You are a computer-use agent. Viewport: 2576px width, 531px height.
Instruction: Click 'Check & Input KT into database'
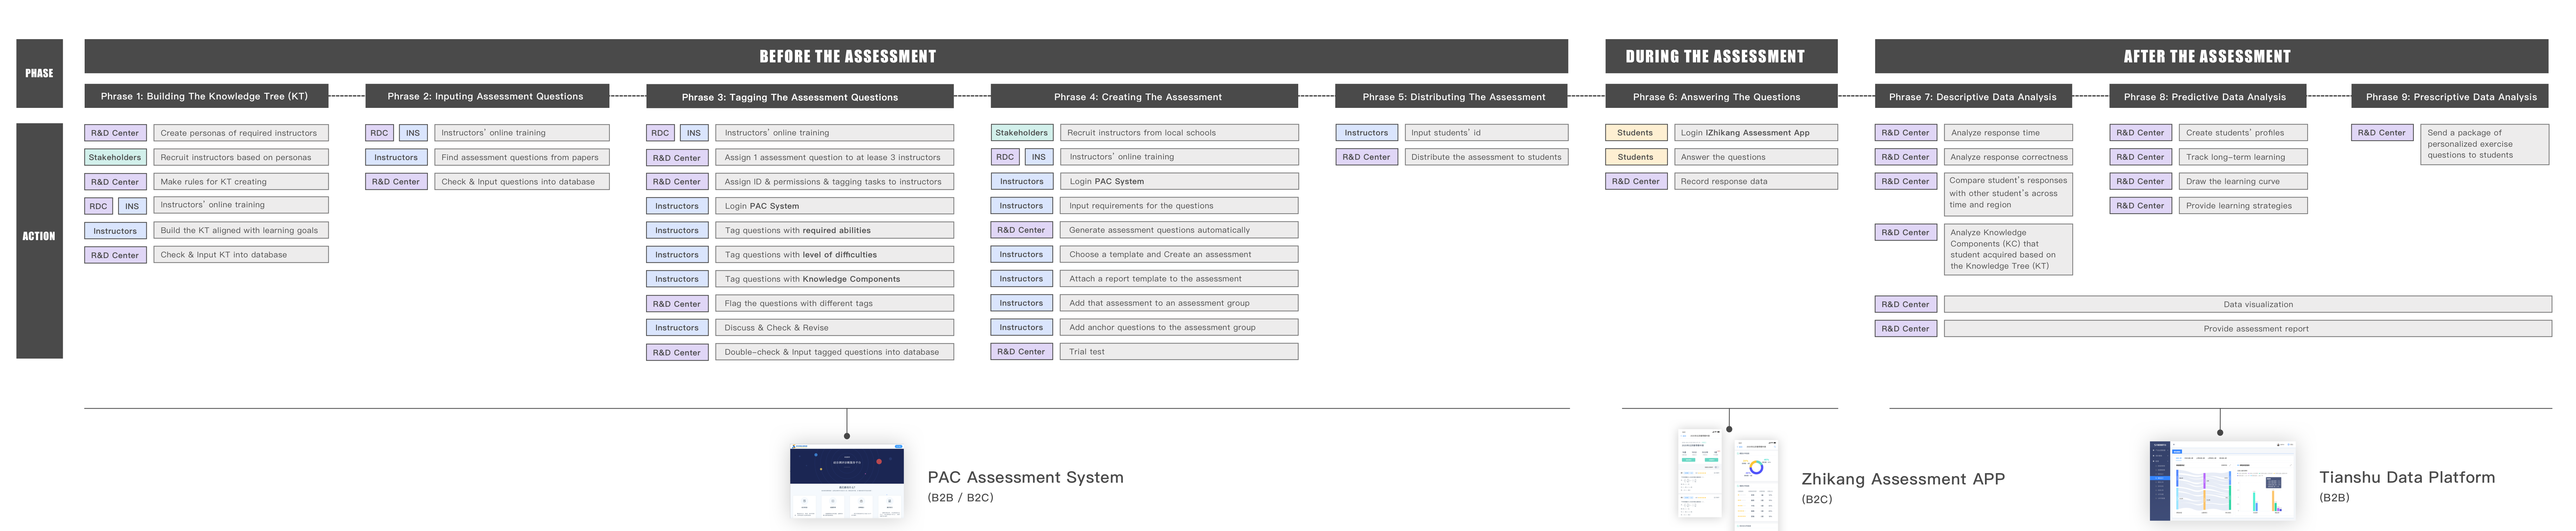pos(241,255)
